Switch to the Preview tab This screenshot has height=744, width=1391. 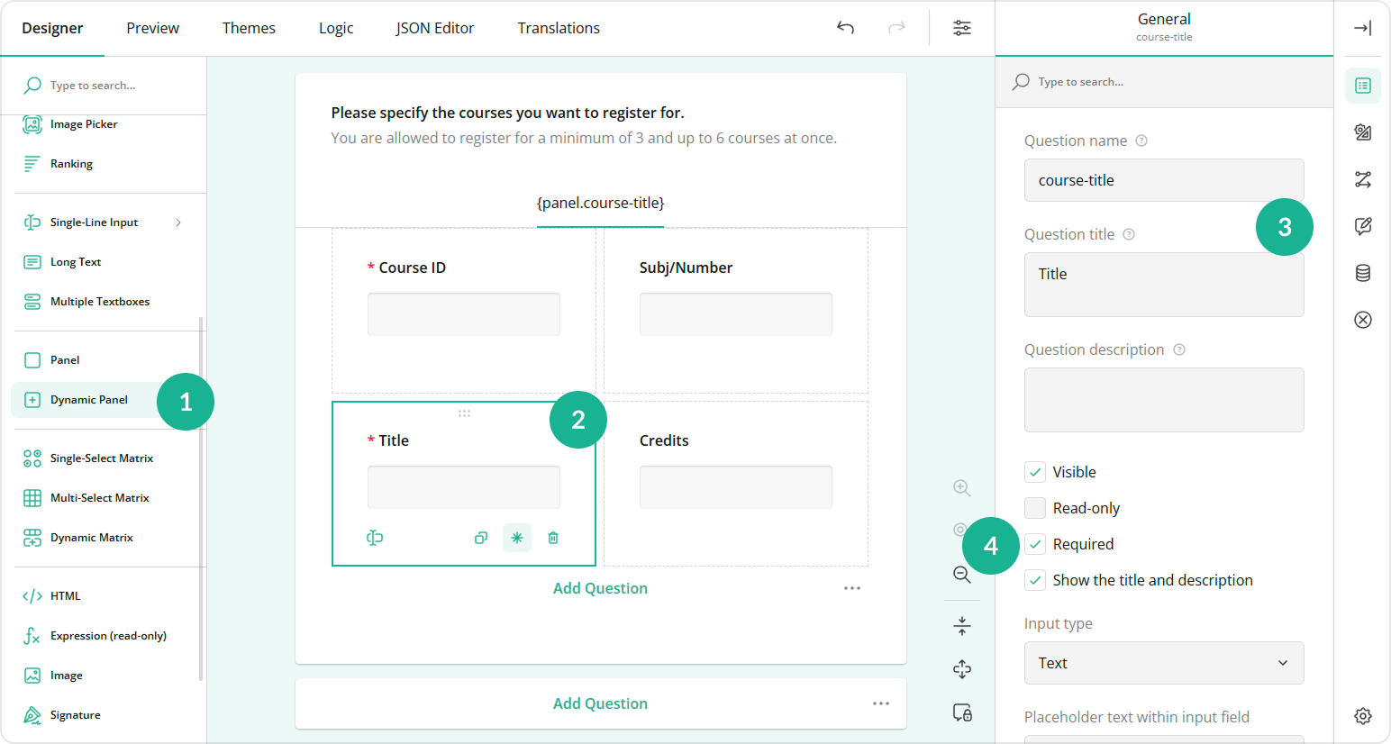click(x=151, y=28)
